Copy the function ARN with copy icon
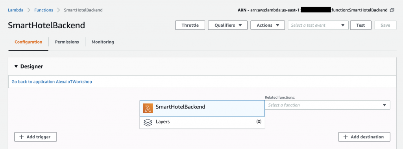 tap(392, 10)
